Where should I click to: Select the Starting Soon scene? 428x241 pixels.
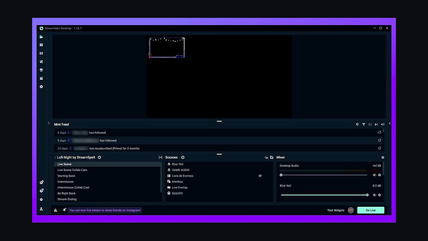click(x=108, y=176)
